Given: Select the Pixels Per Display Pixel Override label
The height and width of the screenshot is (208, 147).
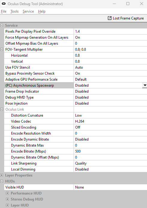Looking at the screenshot, I should point(30,31).
